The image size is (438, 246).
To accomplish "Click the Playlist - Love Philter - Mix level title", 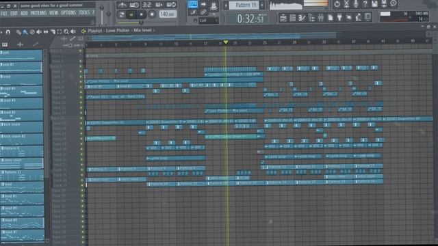I will pos(120,30).
